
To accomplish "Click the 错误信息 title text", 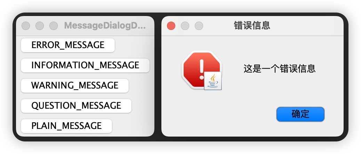I will [x=252, y=25].
